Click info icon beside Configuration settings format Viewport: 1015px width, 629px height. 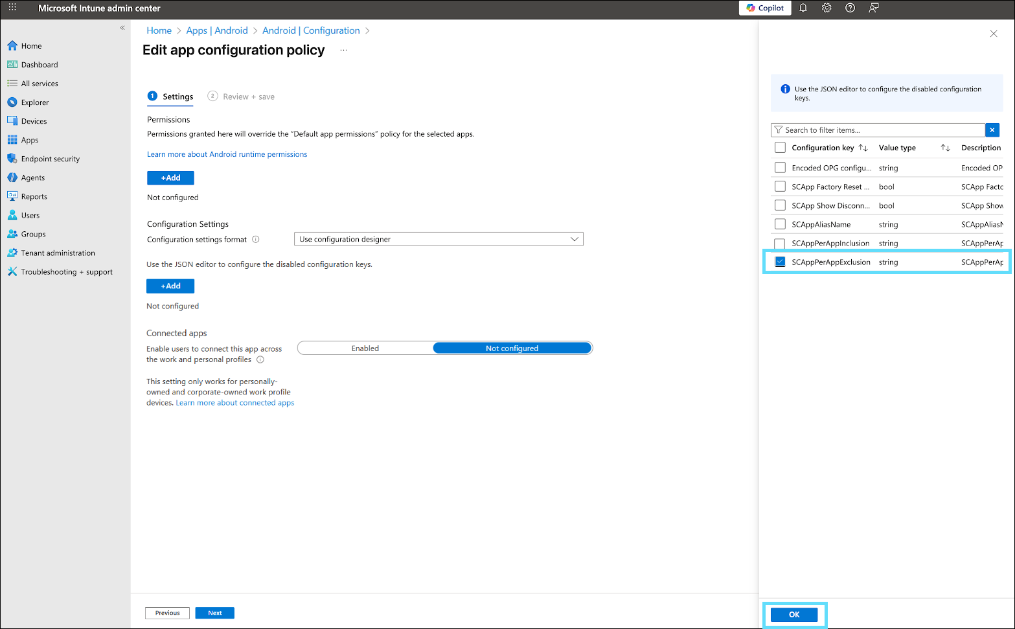[256, 240]
